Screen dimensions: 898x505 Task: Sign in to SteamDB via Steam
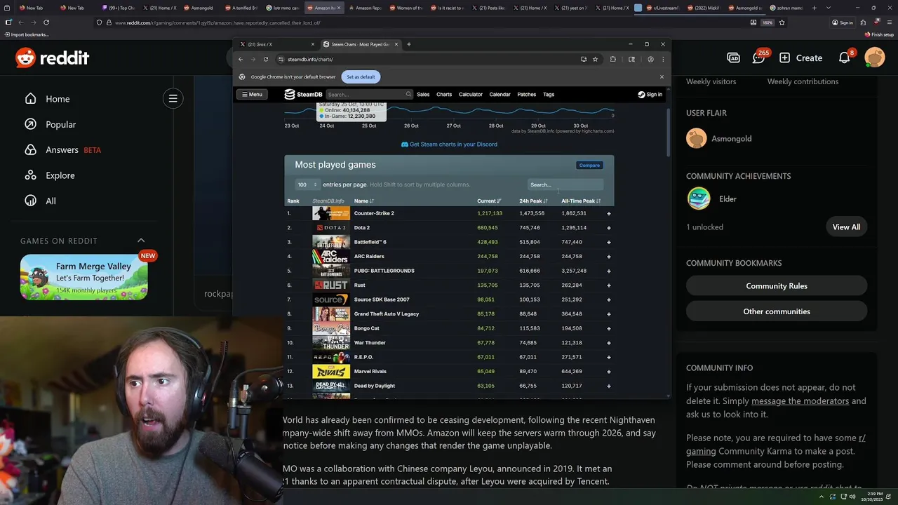[650, 94]
